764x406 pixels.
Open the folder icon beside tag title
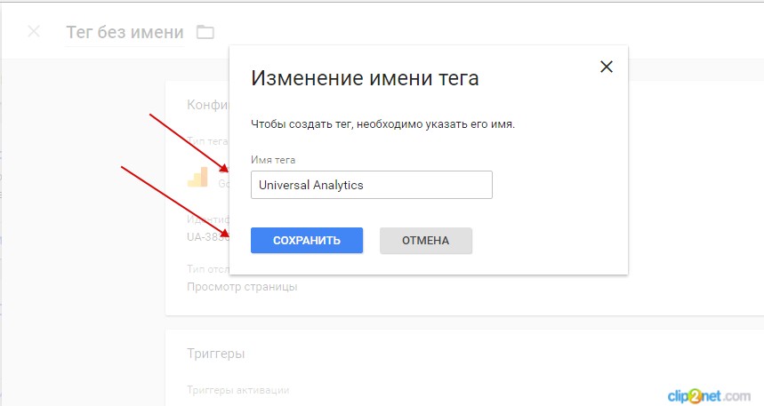(205, 32)
